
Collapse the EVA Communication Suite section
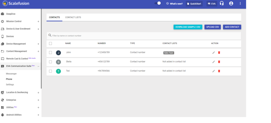coord(38,66)
